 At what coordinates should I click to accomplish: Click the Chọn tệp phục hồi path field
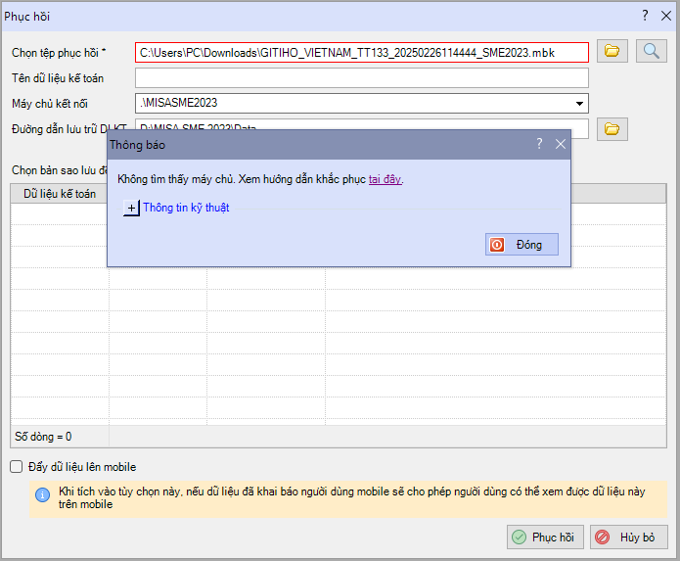coord(361,52)
